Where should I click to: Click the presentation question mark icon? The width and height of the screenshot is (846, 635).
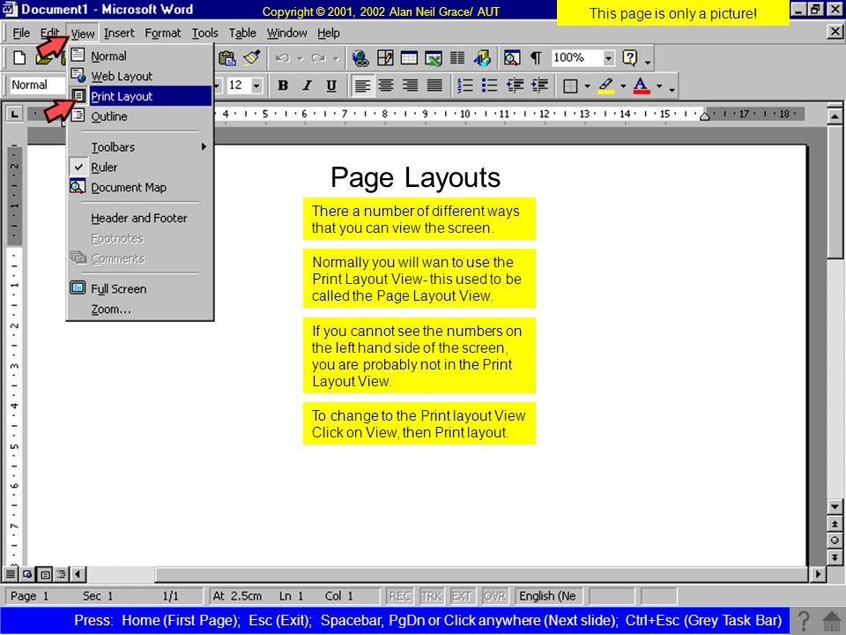click(804, 621)
